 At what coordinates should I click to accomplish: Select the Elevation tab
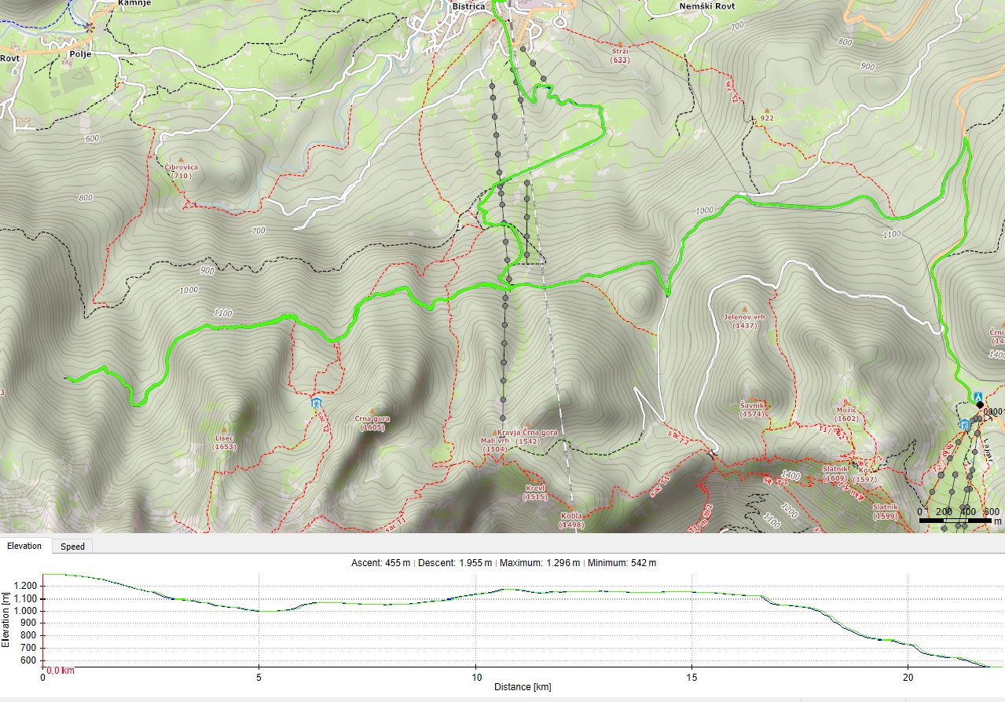coord(25,547)
